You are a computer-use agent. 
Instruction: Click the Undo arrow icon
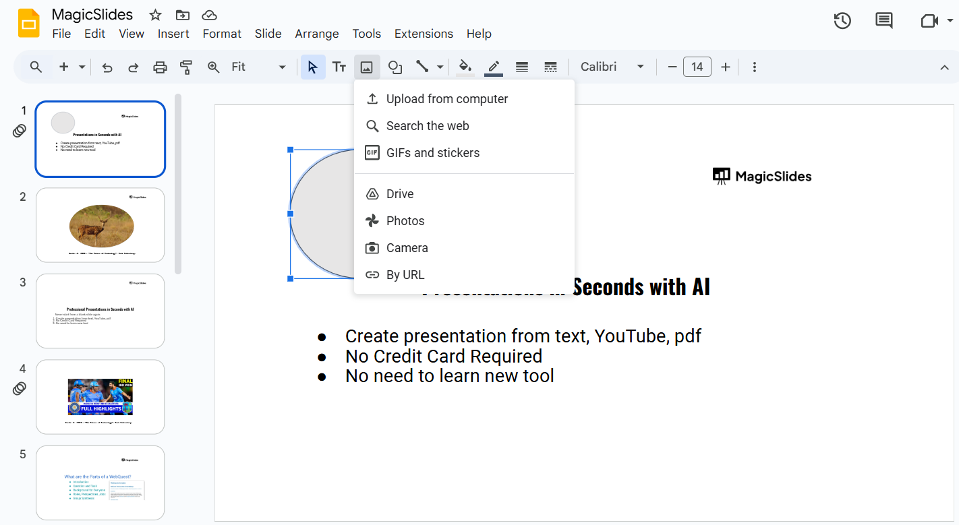[x=107, y=67]
